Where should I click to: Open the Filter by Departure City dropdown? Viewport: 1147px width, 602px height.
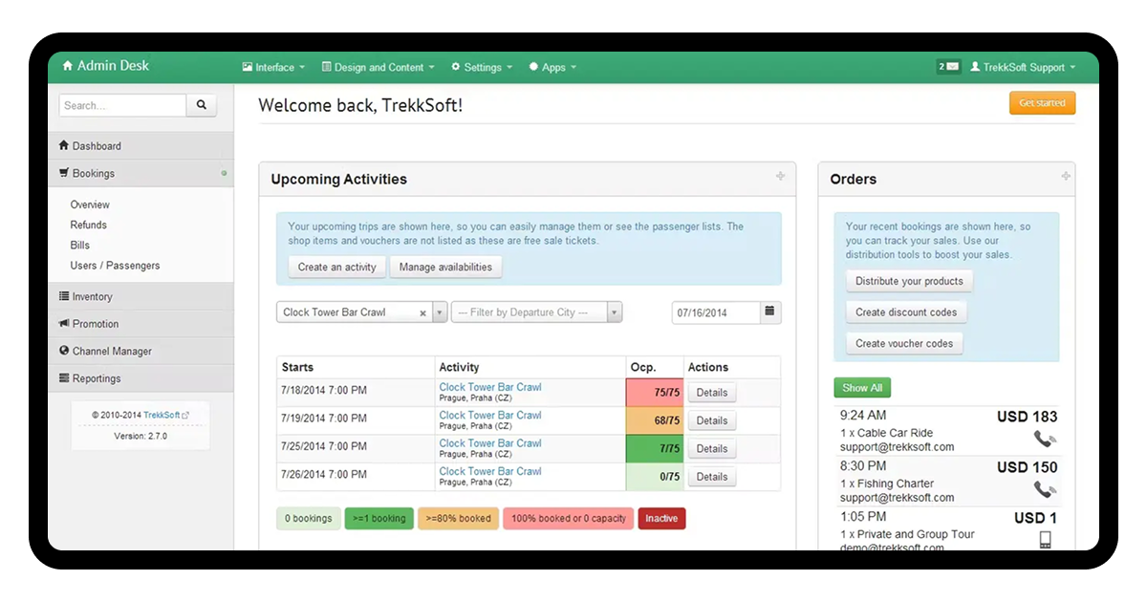pos(536,312)
